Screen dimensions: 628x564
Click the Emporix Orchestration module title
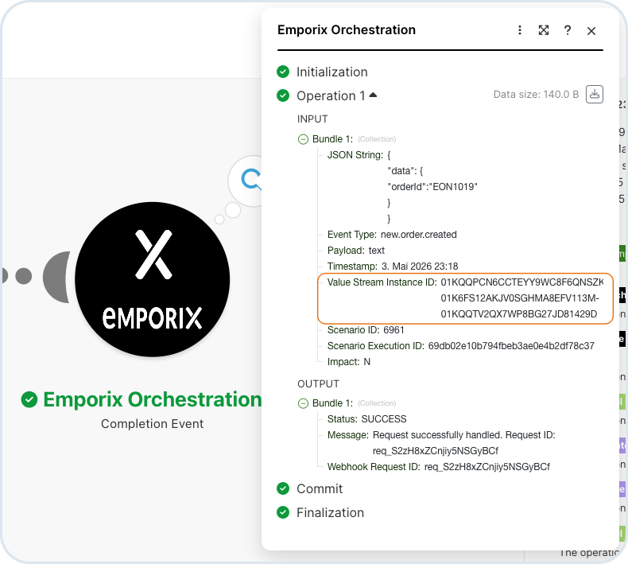[152, 399]
